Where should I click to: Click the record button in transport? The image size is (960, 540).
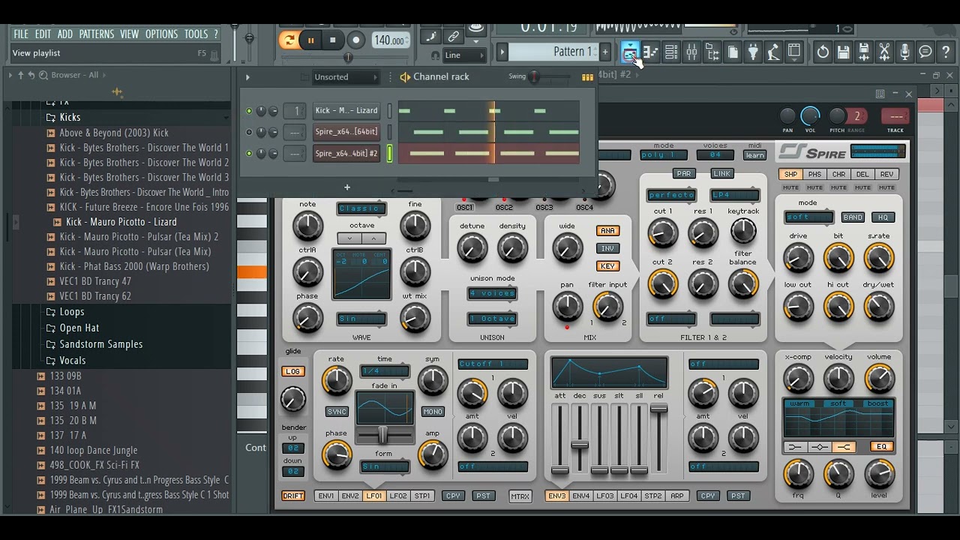[356, 40]
